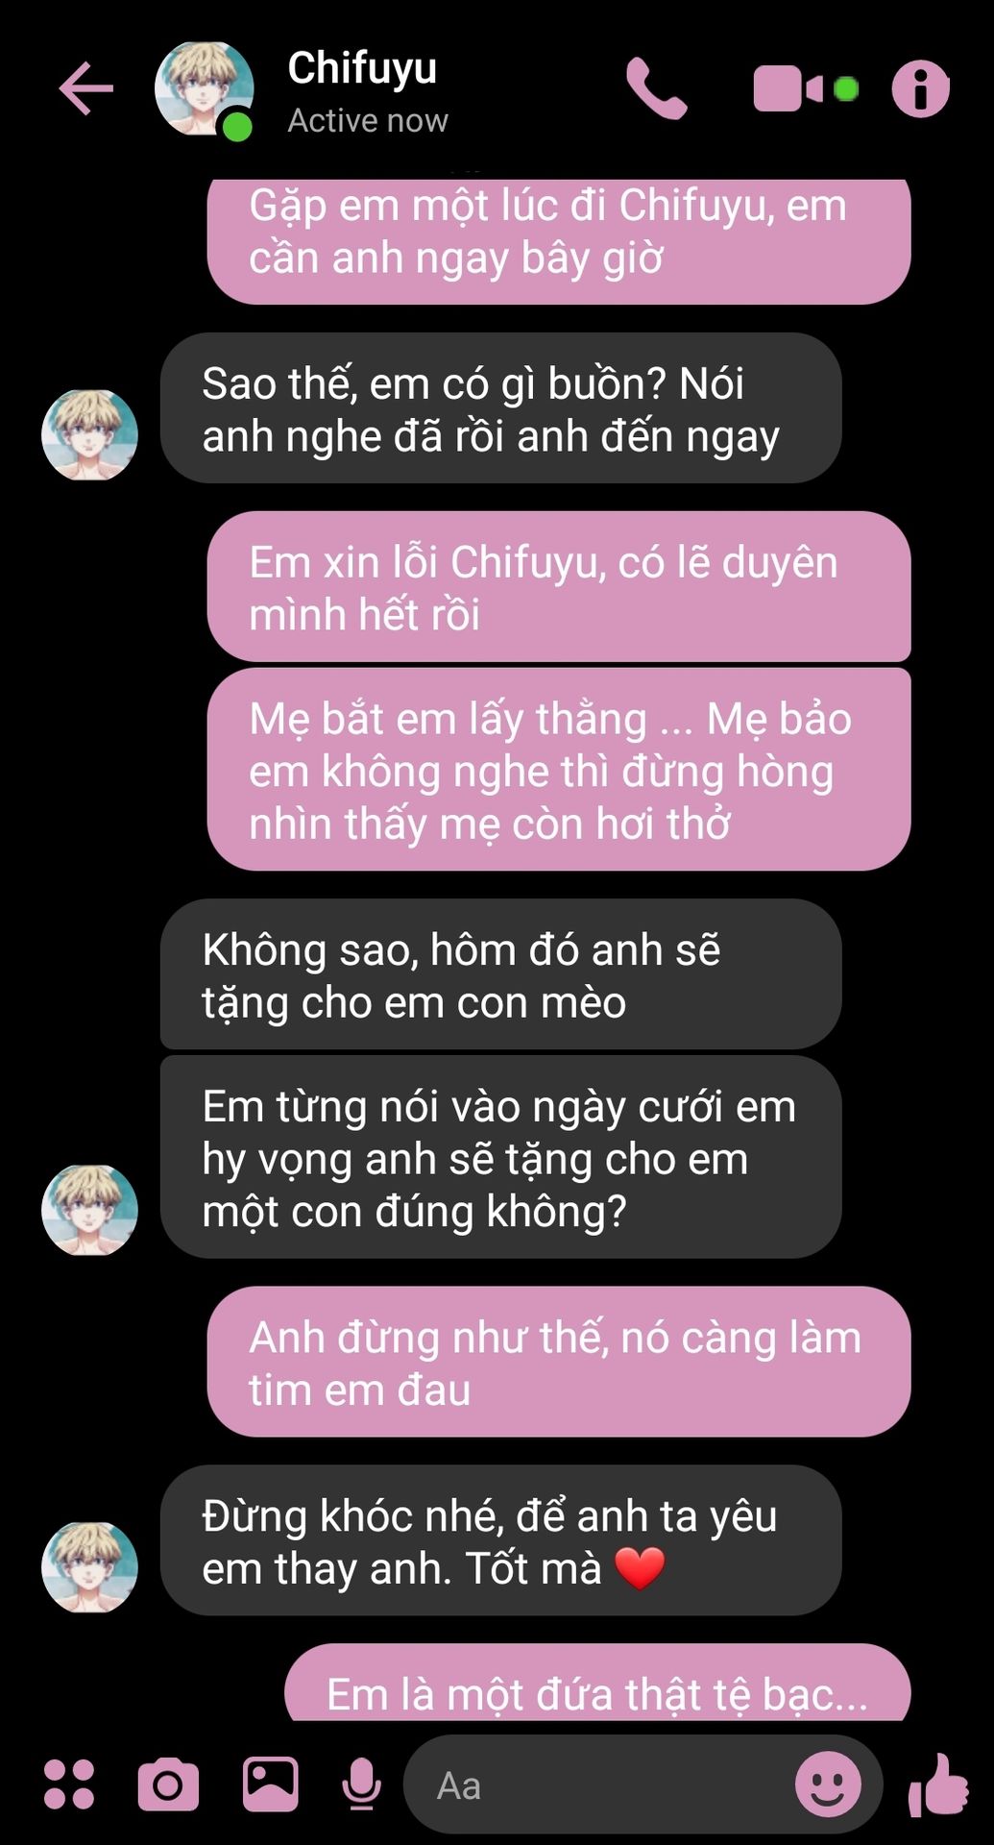Tap the back arrow icon

[86, 88]
